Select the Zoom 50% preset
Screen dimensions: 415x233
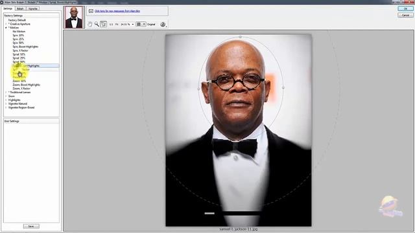tap(19, 81)
